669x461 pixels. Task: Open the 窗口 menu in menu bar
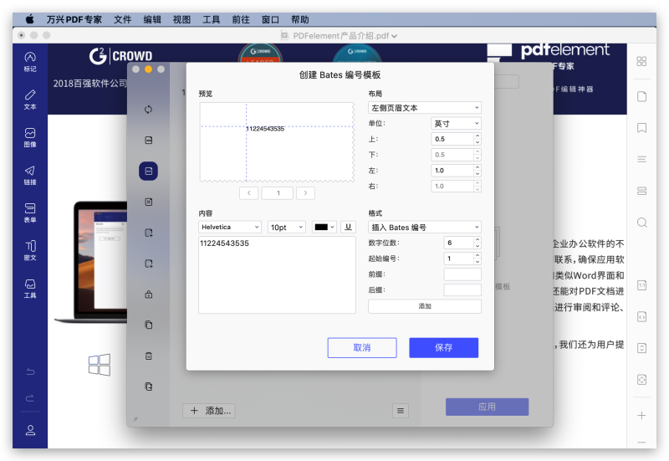[x=270, y=18]
